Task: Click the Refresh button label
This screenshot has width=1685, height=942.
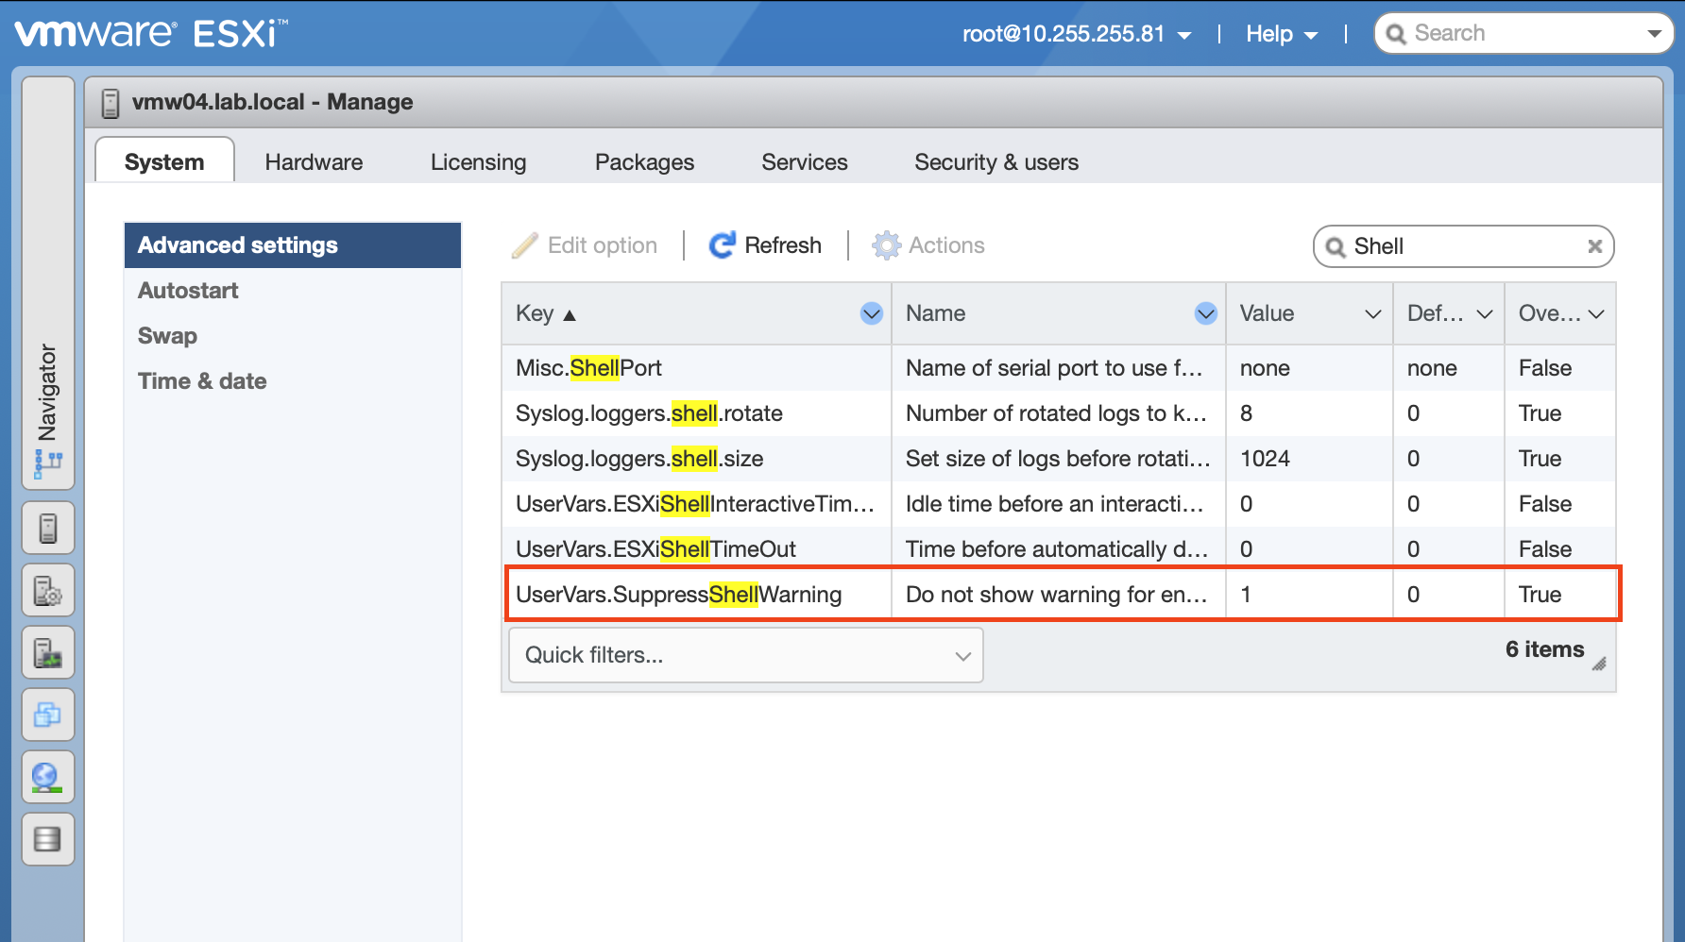Action: tap(783, 245)
